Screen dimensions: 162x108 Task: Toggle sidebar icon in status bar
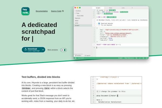pos(76,58)
